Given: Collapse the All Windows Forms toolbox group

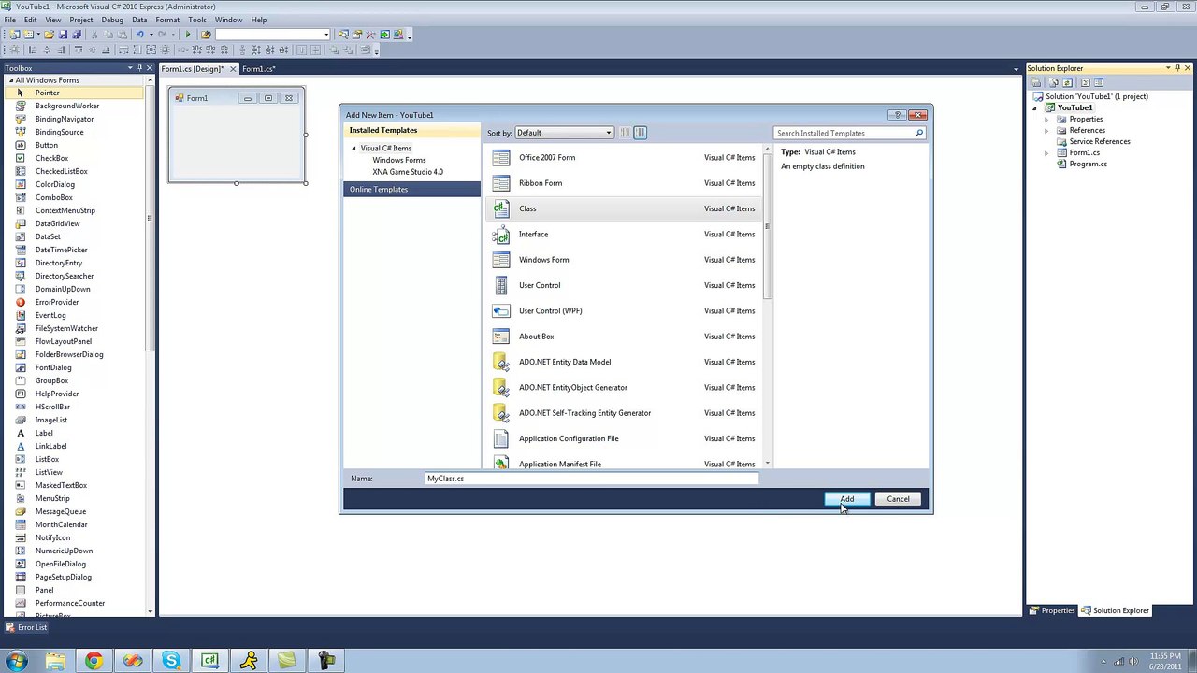Looking at the screenshot, I should click(9, 80).
